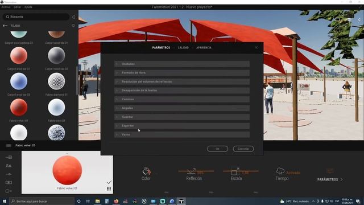Image resolution: width=364 pixels, height=205 pixels.
Task: Adjust the Reflexión slider
Action: [x=196, y=171]
